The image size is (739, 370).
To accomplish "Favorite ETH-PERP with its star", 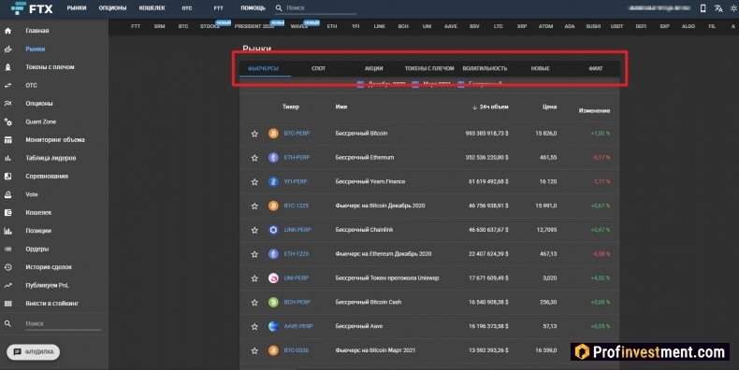I will (x=254, y=158).
